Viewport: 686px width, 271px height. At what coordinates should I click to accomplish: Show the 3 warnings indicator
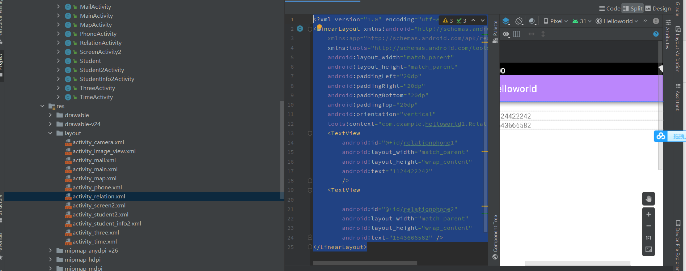(448, 21)
